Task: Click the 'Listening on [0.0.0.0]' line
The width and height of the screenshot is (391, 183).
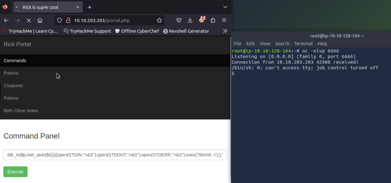Action: (x=294, y=57)
